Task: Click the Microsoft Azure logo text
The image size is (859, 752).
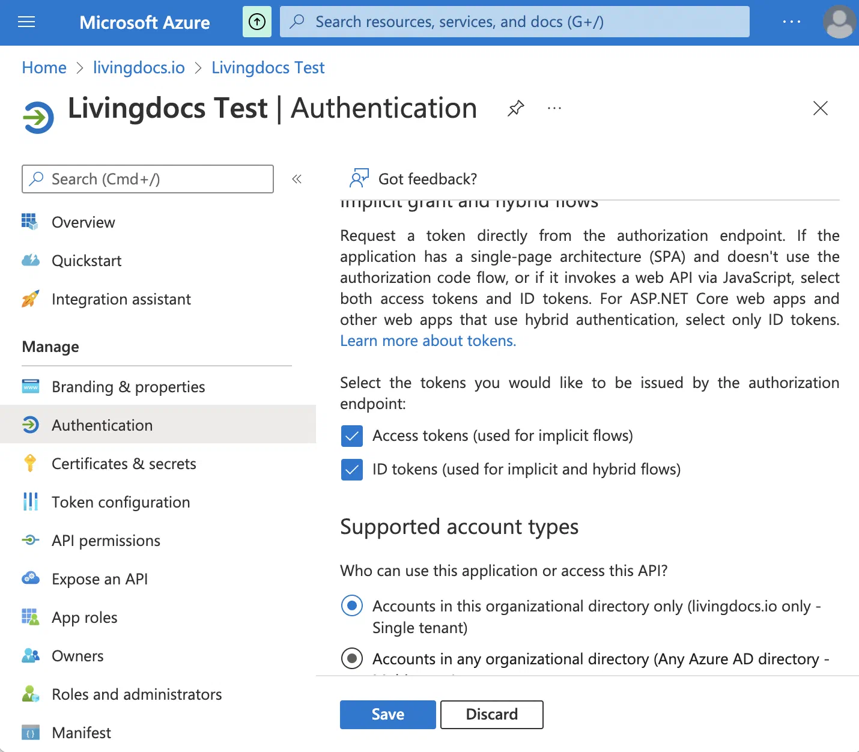Action: pos(145,22)
